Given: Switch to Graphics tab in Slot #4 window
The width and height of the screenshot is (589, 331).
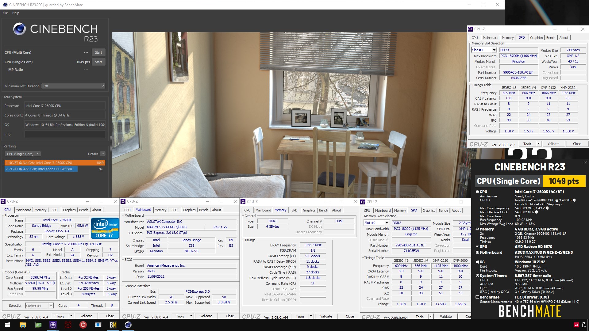Looking at the screenshot, I should 536,38.
